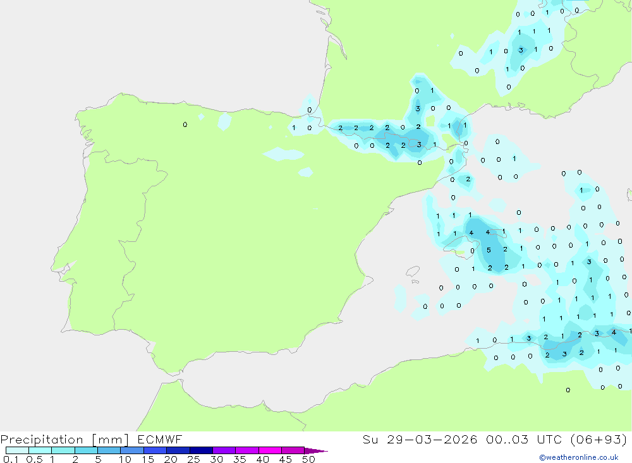This screenshot has height=463, width=632.
Task: Click the swatch between 45 and 50
Action: 293,450
